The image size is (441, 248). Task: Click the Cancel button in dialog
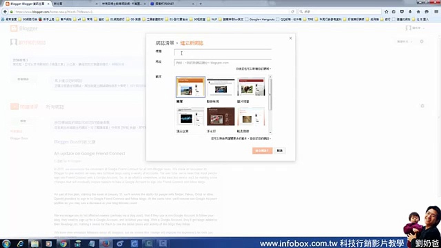[x=280, y=151]
